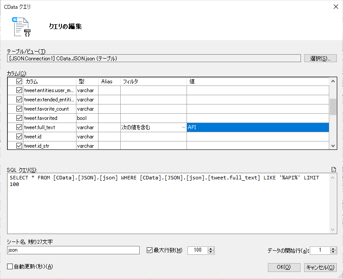
Task: Click the value cell for tweet.favorited
Action: pyautogui.click(x=258, y=118)
